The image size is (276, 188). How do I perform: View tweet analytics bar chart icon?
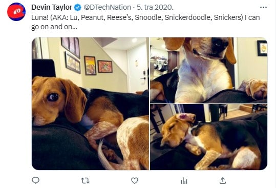coord(184,181)
